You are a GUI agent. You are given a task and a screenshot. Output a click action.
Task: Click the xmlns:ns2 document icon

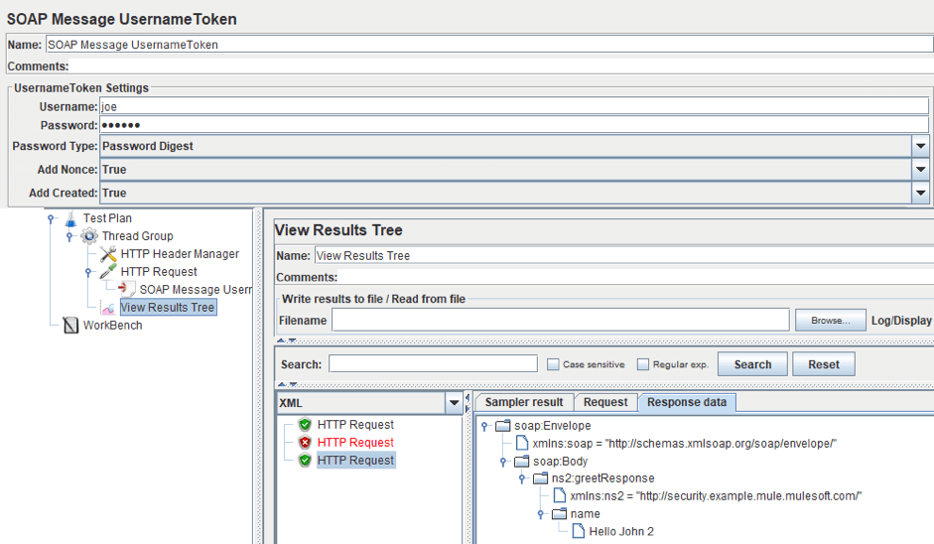tap(560, 495)
